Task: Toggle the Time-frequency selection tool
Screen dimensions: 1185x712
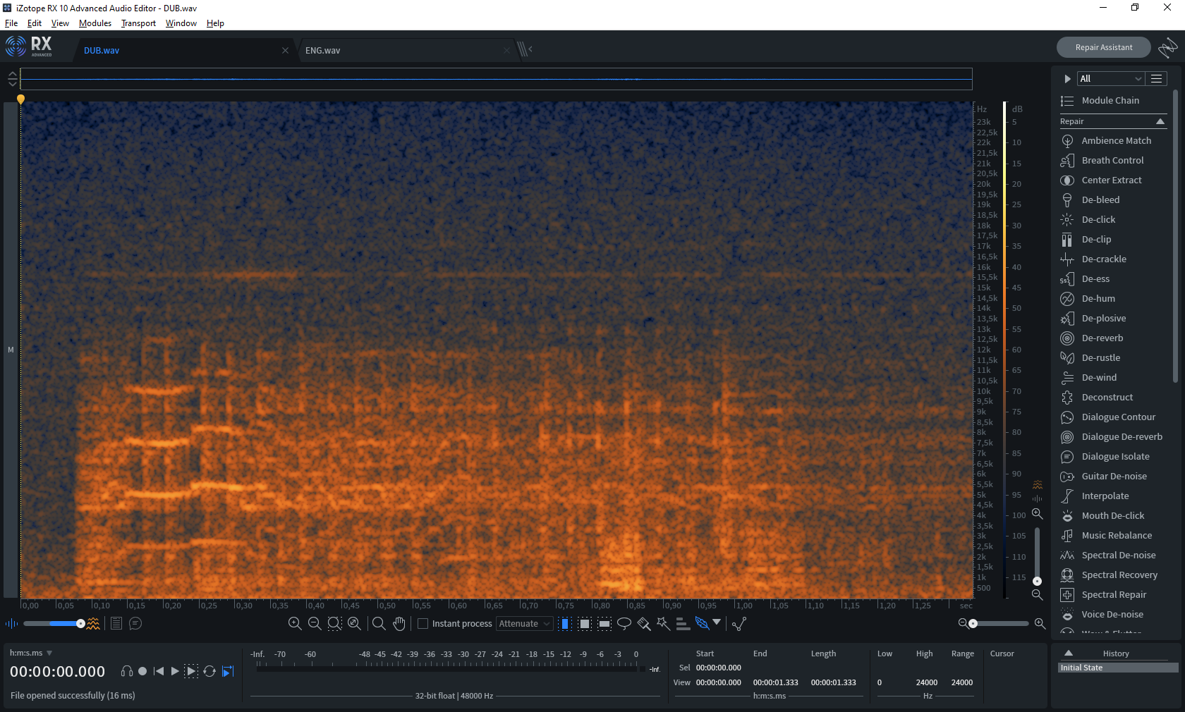Action: pos(585,623)
